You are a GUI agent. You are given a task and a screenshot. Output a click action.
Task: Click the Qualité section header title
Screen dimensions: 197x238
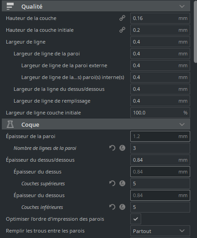32,6
